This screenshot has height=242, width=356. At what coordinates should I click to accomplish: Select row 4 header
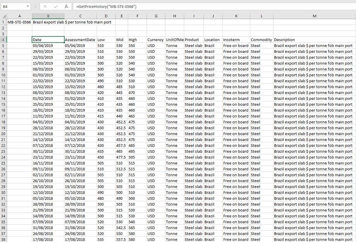pyautogui.click(x=3, y=40)
